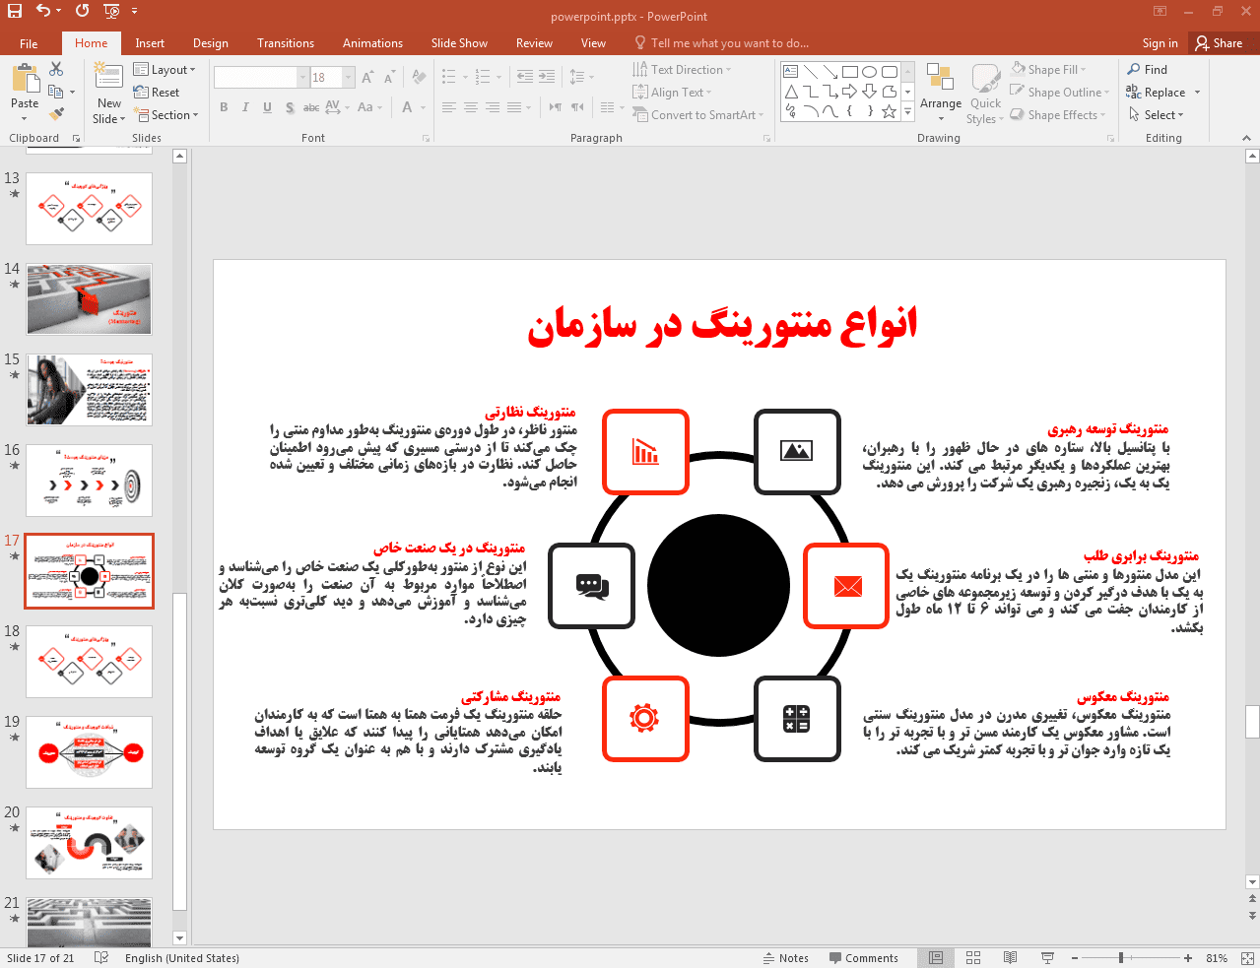Click the Undo arrow icon
Viewport: 1260px width, 968px height.
tap(43, 11)
